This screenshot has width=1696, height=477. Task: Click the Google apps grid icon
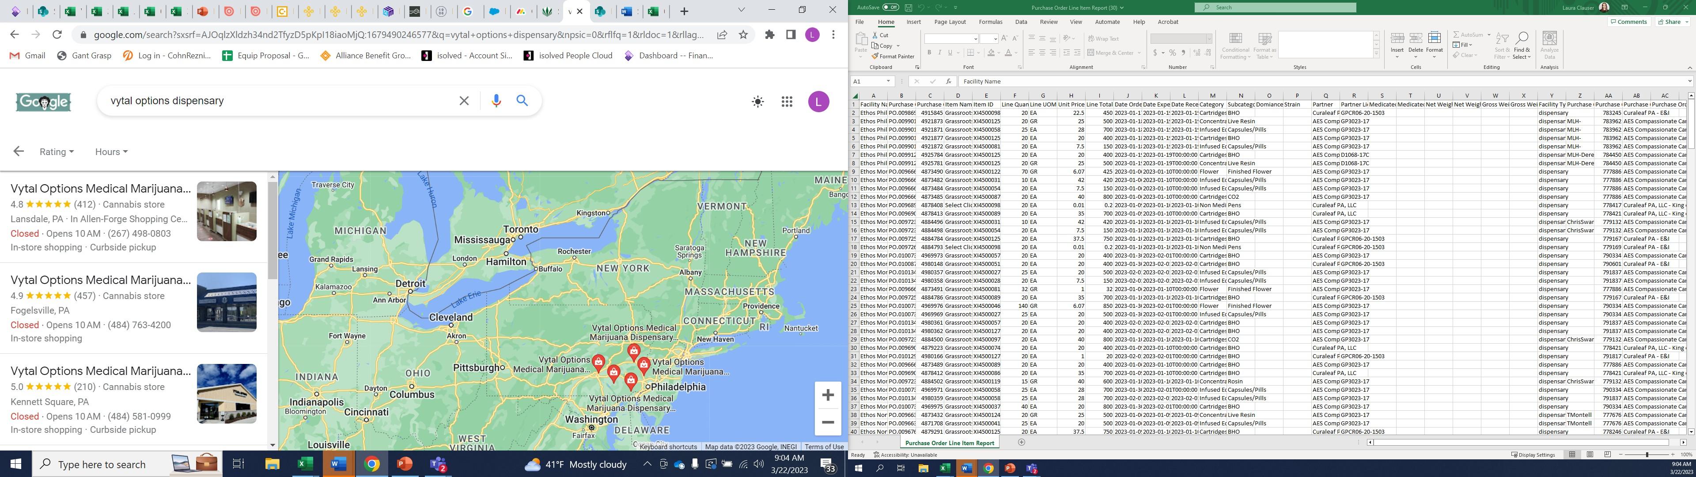click(787, 102)
